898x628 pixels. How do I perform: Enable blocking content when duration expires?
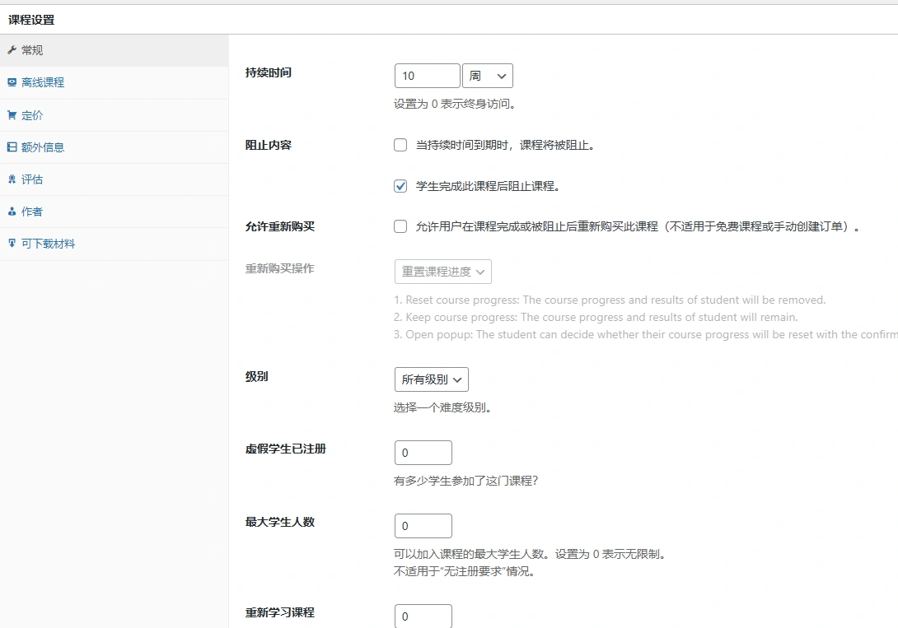(400, 144)
